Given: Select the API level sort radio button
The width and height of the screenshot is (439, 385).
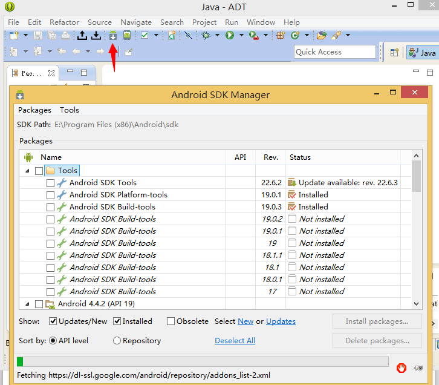Looking at the screenshot, I should coord(53,340).
